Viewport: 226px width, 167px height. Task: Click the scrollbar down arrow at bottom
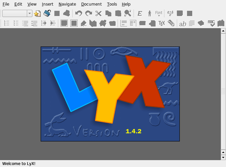(223, 158)
